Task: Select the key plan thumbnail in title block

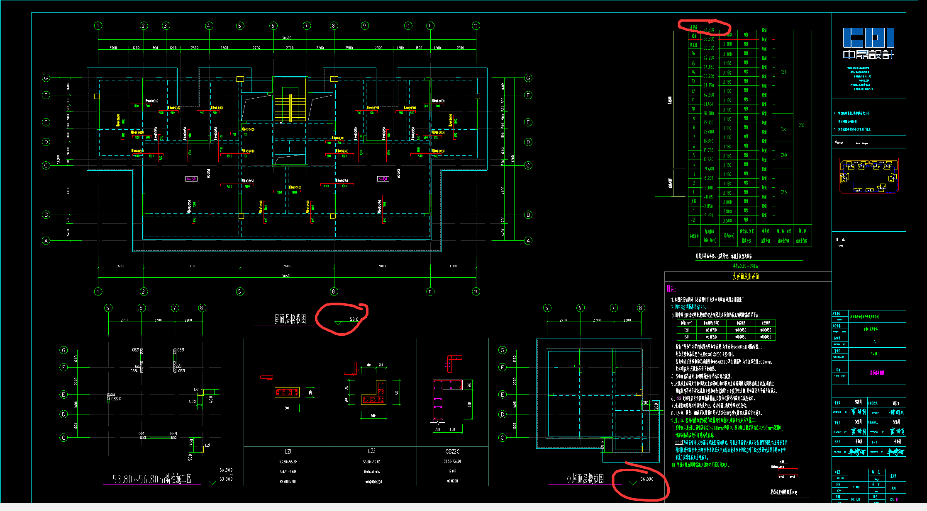Action: click(x=868, y=177)
